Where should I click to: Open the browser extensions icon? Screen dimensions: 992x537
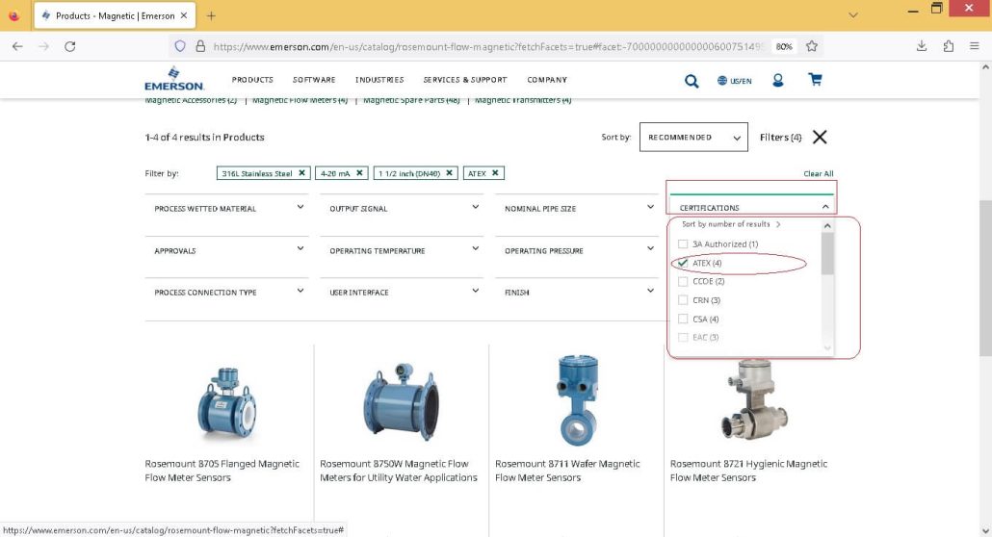949,46
